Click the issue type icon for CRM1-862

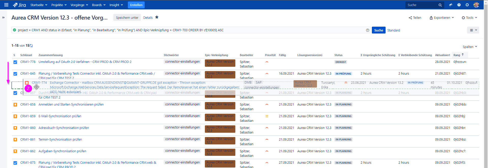point(15,151)
